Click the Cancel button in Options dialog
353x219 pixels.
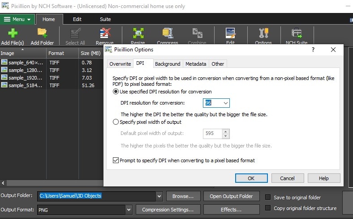pyautogui.click(x=288, y=178)
